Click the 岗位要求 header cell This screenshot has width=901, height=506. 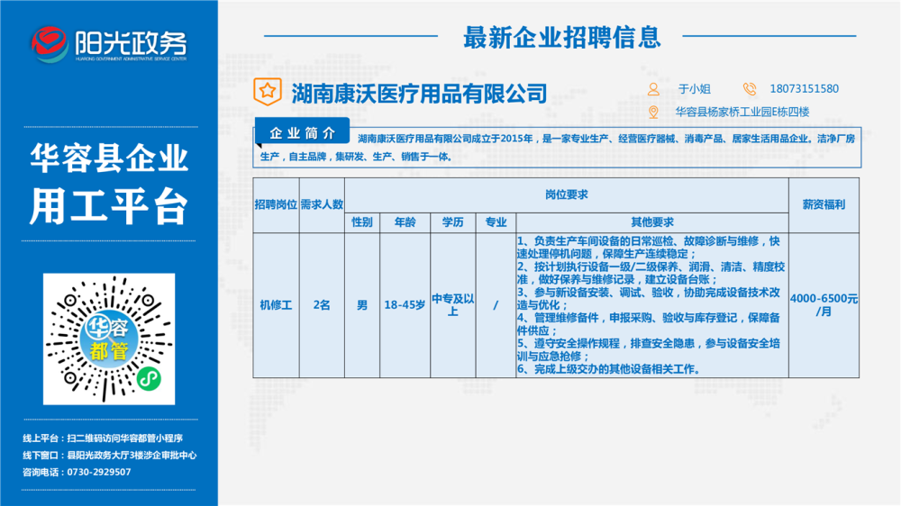click(567, 195)
